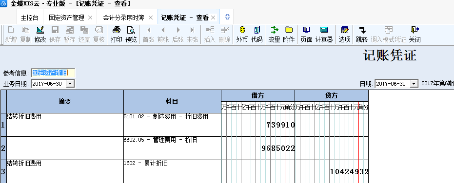Viewport: 454px width, 183px height.
Task: Go to the 主控台 tab
Action: [x=30, y=18]
